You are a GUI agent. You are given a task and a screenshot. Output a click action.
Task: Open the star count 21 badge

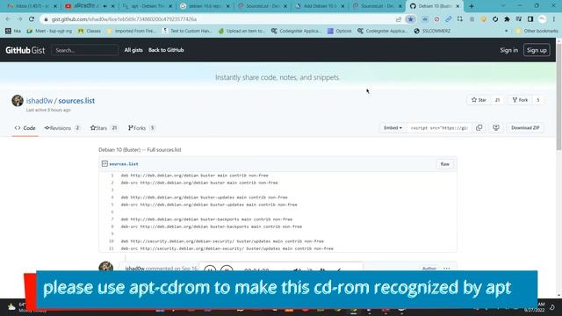(498, 100)
